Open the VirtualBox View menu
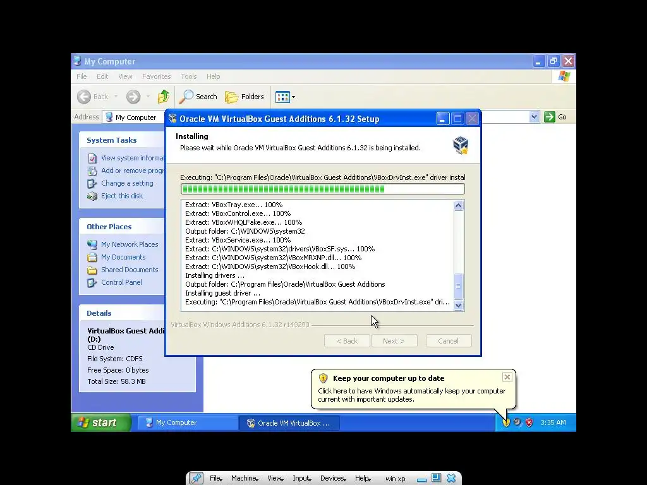 click(x=275, y=479)
